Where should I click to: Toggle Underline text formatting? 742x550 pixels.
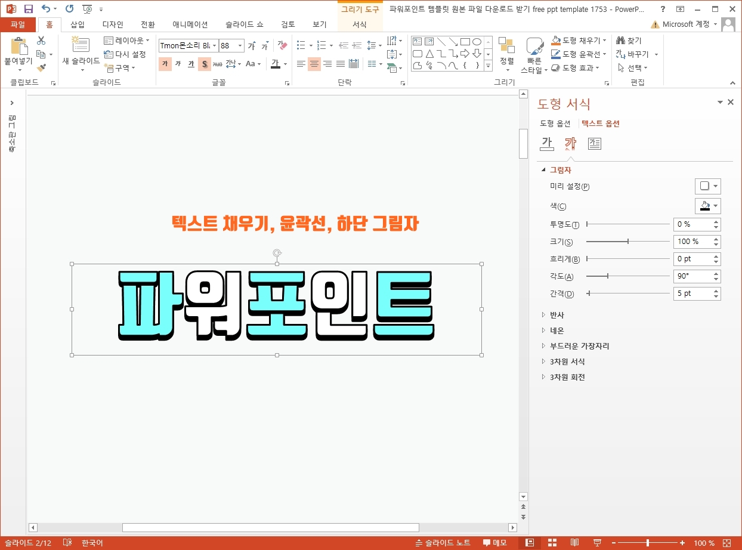coord(191,64)
